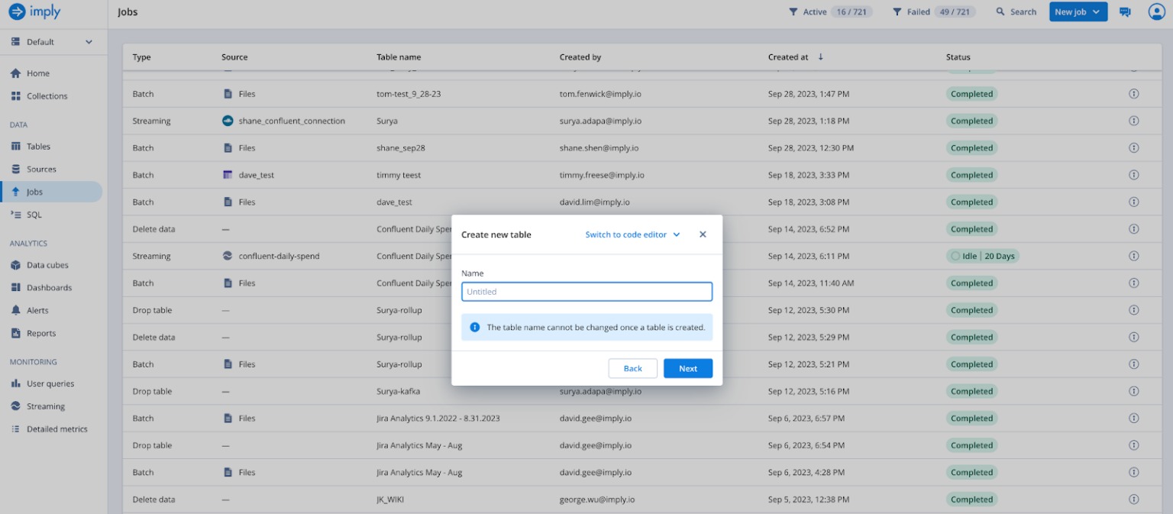Click Next in the Create new table dialog

687,368
